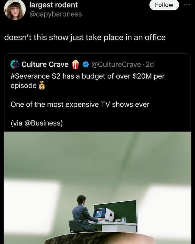Viewport: 195px width, 244px height.
Task: Open the @CultureCrave handle
Action: point(116,64)
